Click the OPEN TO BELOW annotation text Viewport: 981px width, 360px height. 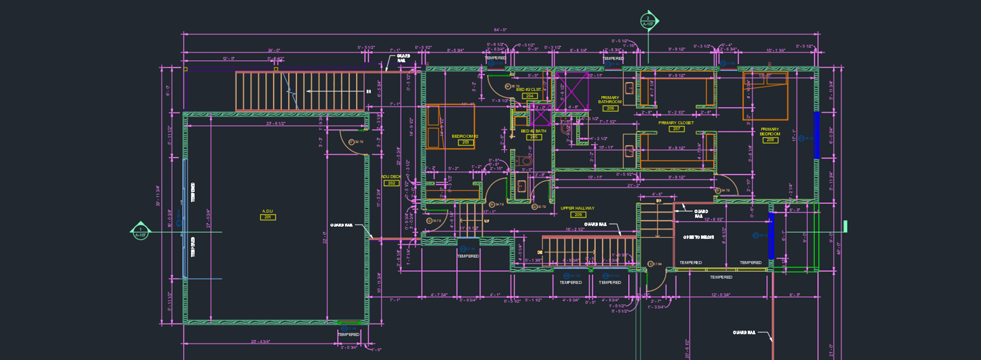pos(698,238)
